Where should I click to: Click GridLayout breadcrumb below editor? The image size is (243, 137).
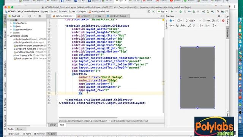click(129, 121)
